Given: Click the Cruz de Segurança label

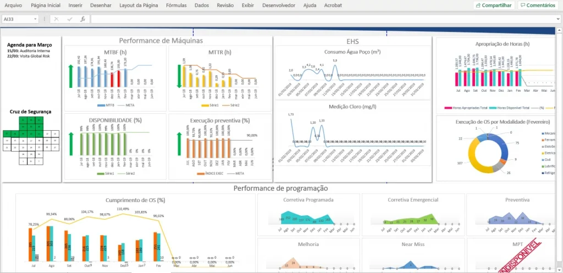Looking at the screenshot, I should click(30, 112).
